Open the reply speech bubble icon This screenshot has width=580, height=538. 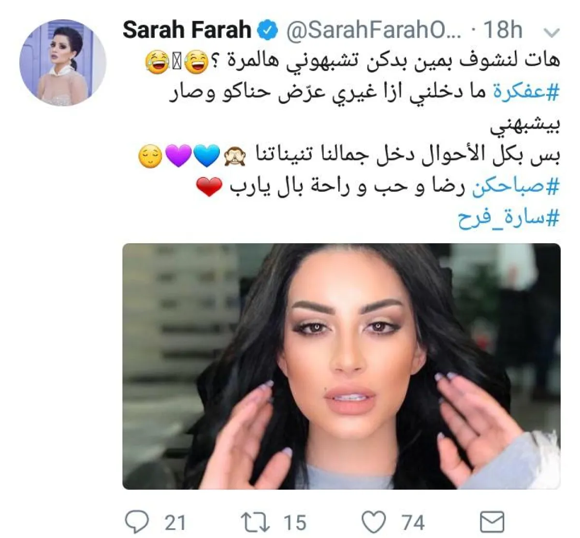click(x=137, y=522)
